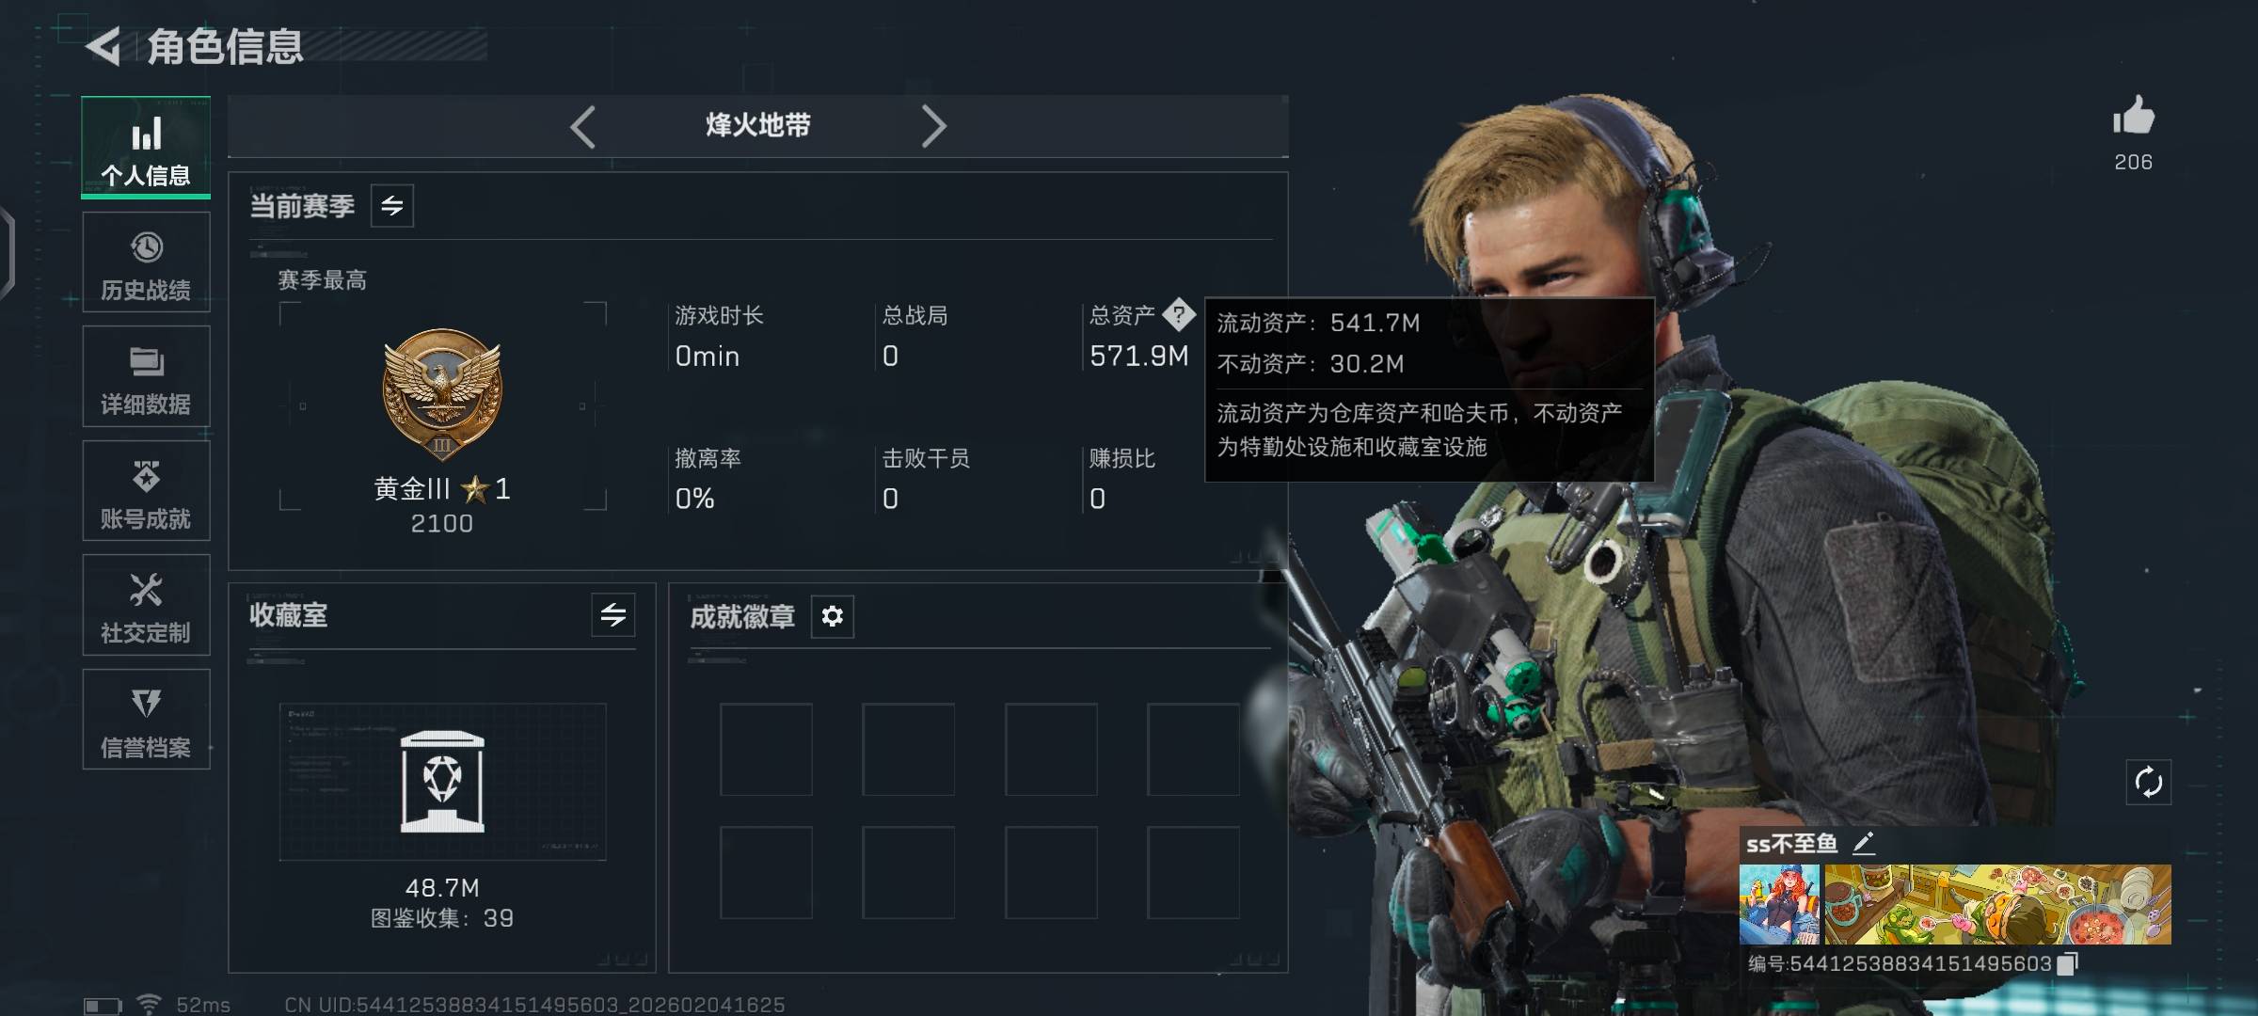Click the food-themed profile banner image

click(1997, 904)
